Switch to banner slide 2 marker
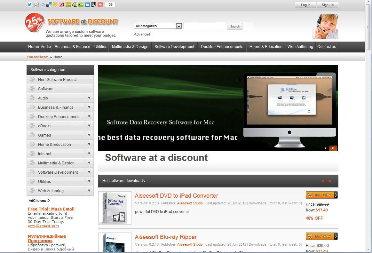The width and height of the screenshot is (372, 253). 332,148
